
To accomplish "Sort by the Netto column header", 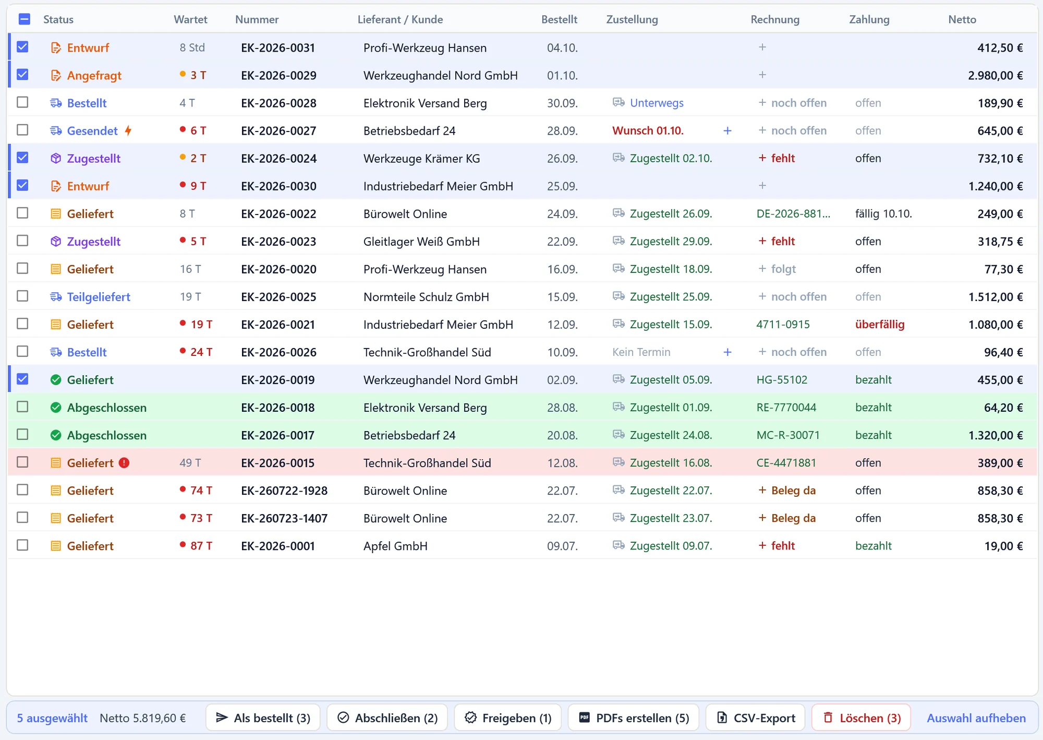I will point(962,20).
